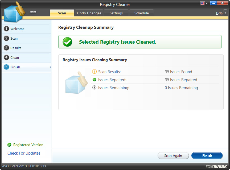Click the Registered Version badge icon

coord(9,145)
